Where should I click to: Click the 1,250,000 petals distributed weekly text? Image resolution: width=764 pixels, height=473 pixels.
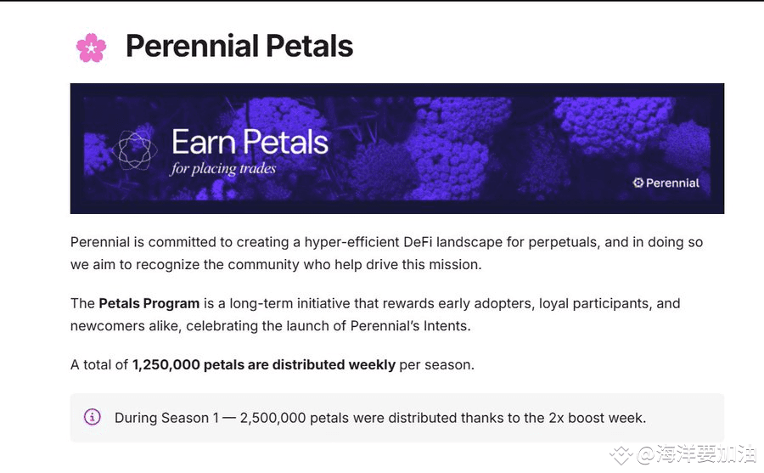coord(264,365)
